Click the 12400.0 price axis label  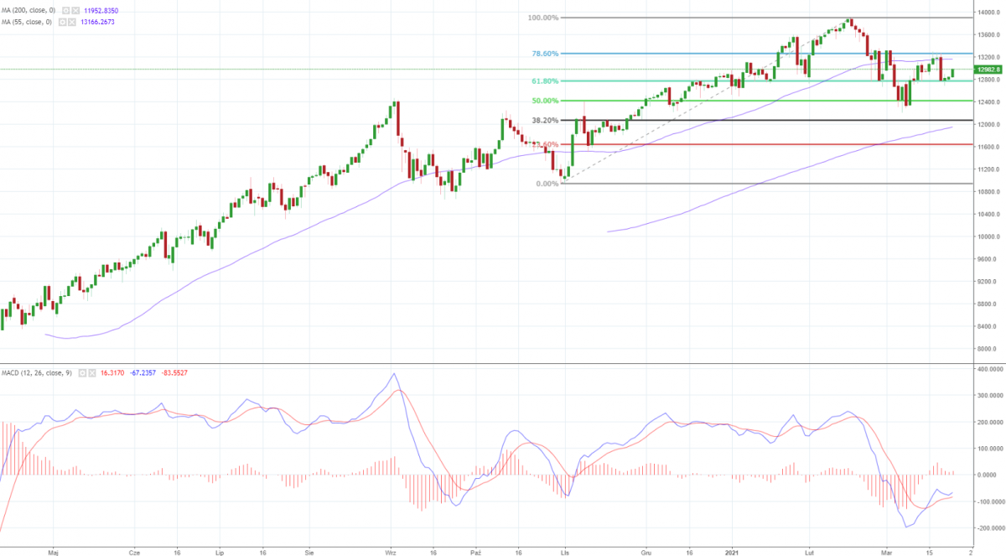[988, 102]
